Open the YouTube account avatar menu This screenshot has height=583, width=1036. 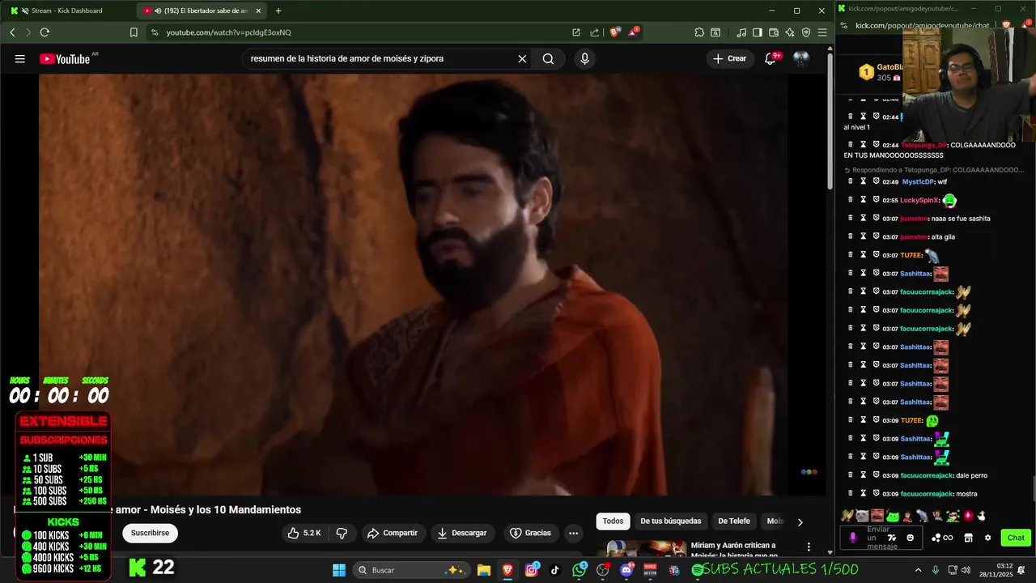point(801,58)
